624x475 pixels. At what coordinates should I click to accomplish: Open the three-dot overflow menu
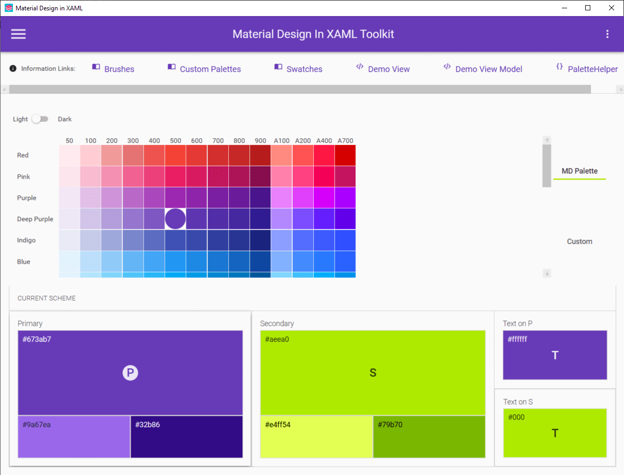click(607, 34)
